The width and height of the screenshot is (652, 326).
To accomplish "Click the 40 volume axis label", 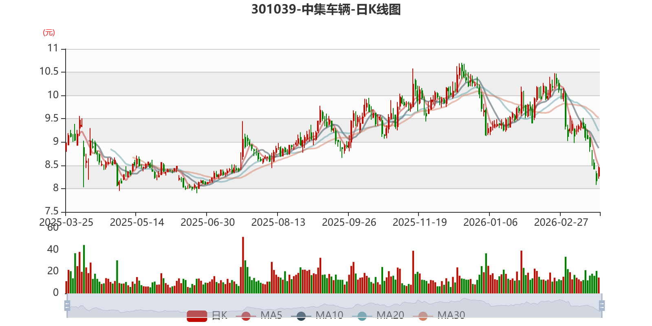I will (53, 249).
